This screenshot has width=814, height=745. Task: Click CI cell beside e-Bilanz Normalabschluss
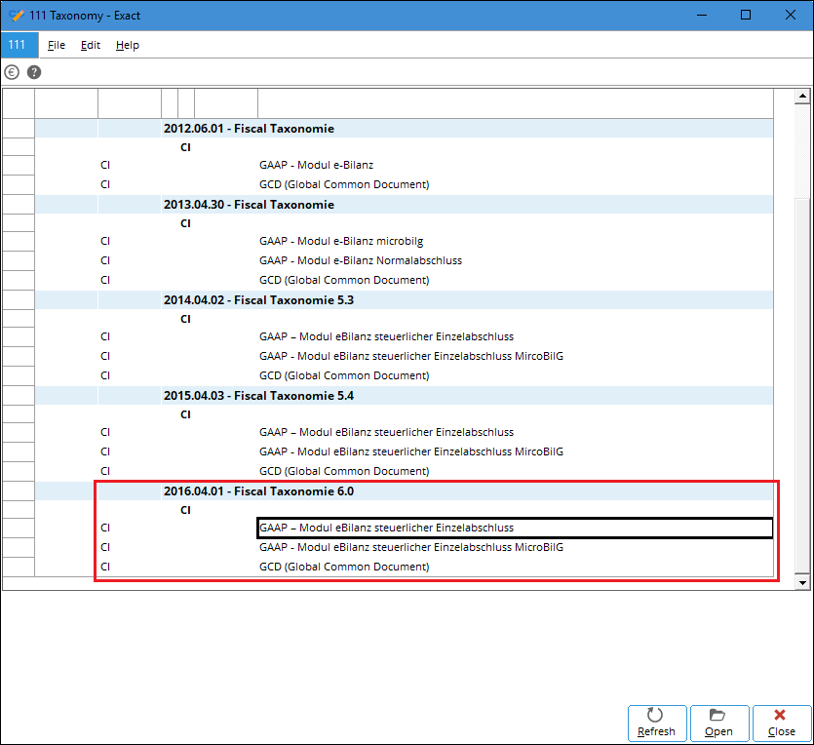tap(105, 260)
